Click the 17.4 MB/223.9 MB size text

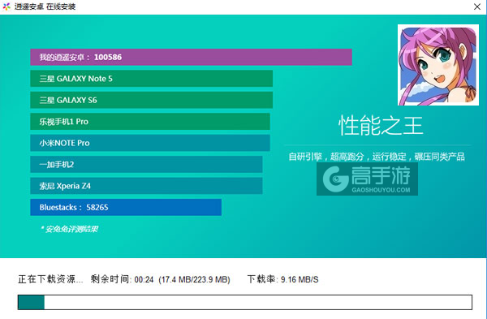click(x=195, y=279)
